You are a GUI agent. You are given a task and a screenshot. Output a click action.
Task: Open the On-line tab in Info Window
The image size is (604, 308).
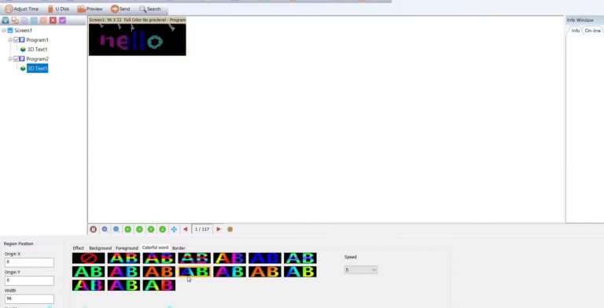[592, 31]
